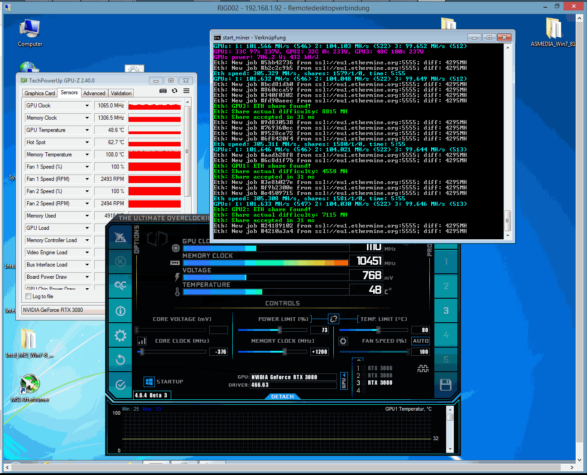
Task: Launch MSI Afterburner desktop shortcut
Action: coord(30,388)
